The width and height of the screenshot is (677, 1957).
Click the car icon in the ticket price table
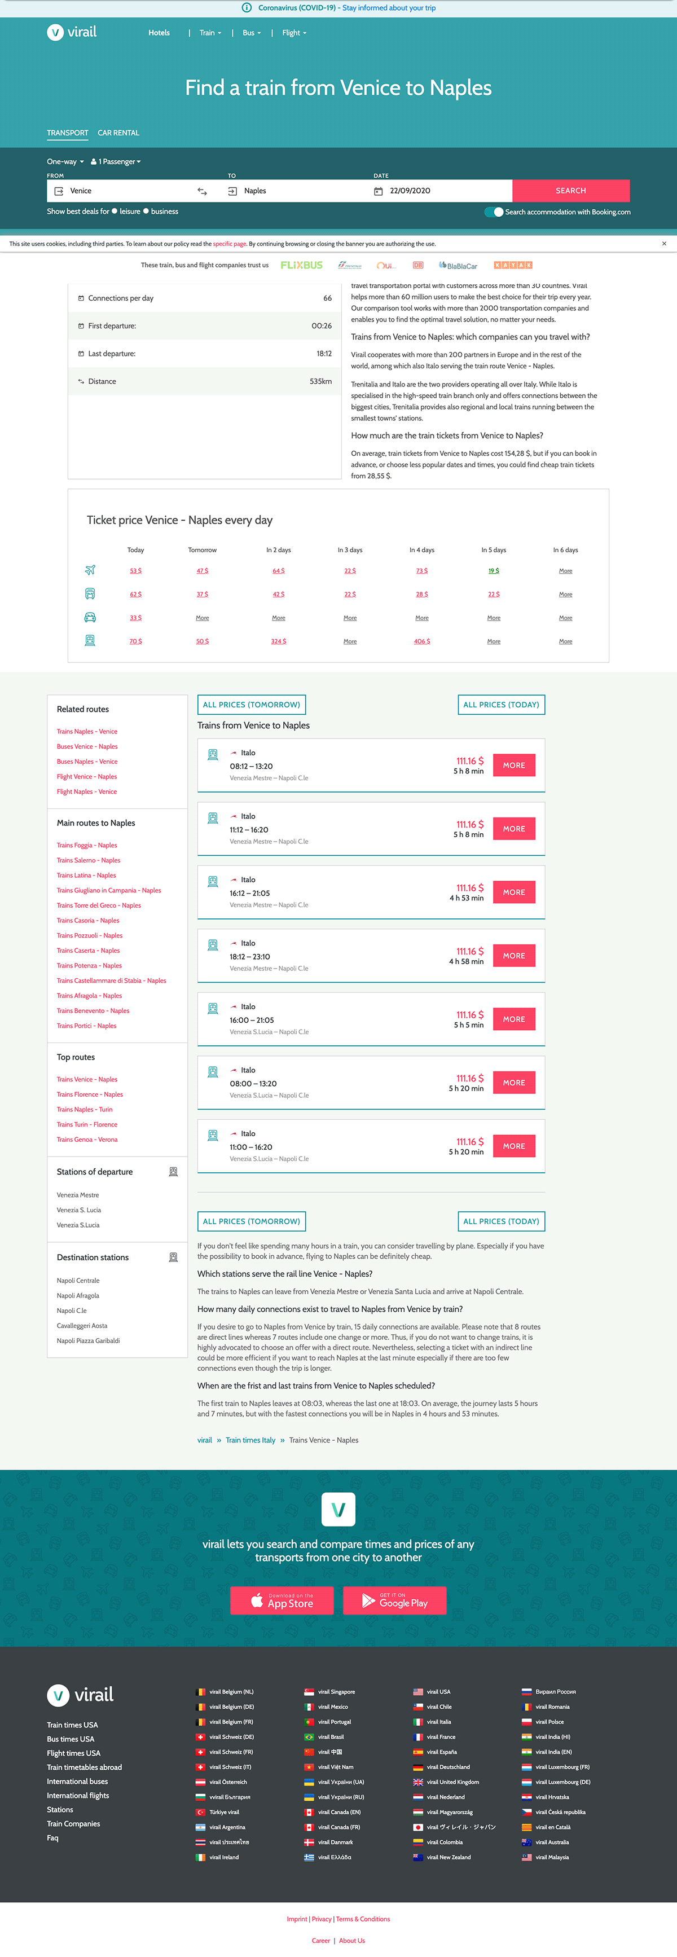(x=90, y=618)
